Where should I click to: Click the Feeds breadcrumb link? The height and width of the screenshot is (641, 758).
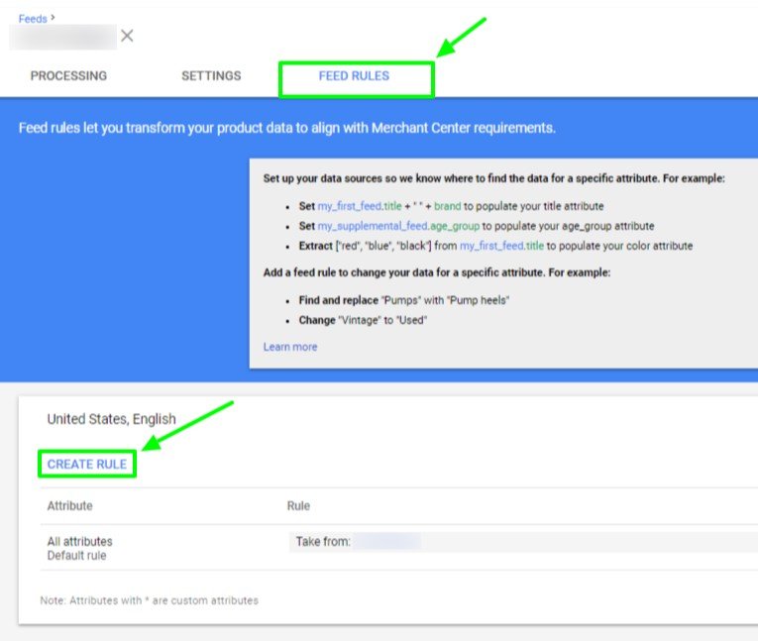pos(32,19)
